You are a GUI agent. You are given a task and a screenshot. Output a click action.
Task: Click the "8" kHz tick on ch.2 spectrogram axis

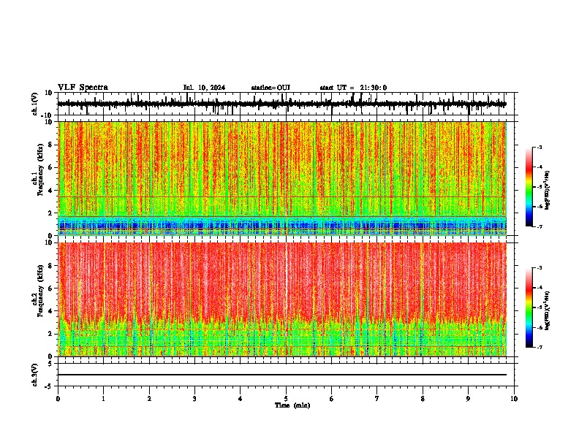pyautogui.click(x=50, y=266)
